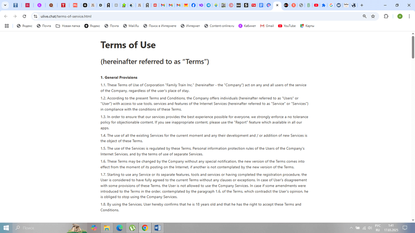Screen dimensions: 415x233
Task: Open the Windows Start menu
Action: point(6,228)
